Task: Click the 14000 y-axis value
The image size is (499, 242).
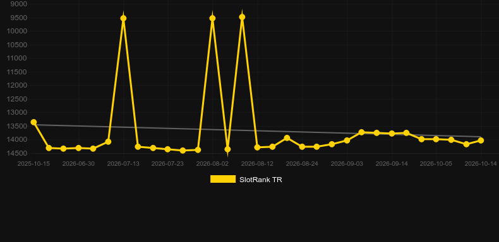Action: 17,140
